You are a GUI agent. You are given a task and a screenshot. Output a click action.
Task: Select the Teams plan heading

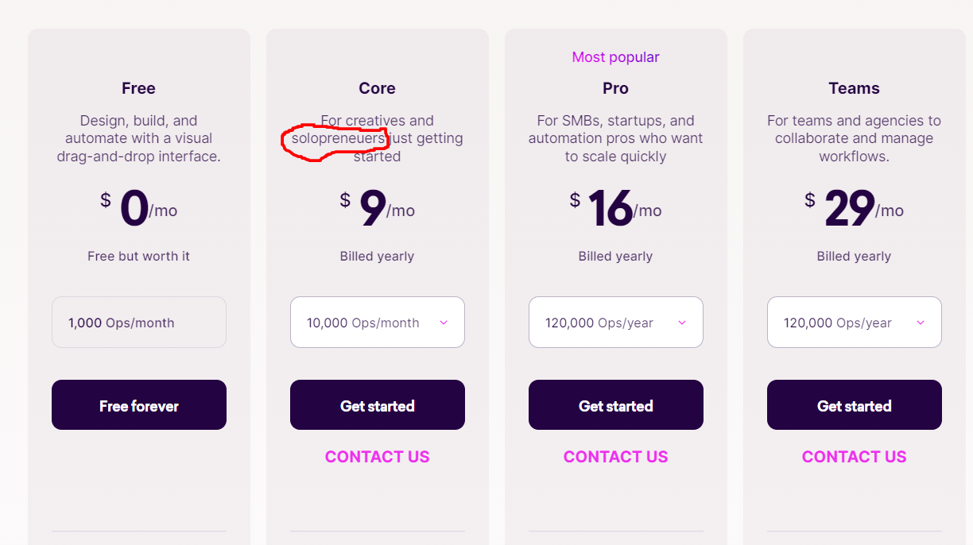tap(855, 88)
